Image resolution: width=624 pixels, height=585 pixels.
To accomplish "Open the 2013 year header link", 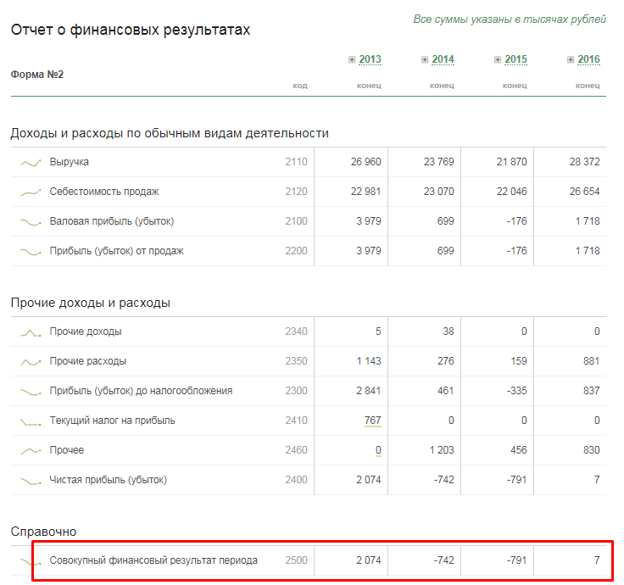I will coord(370,59).
